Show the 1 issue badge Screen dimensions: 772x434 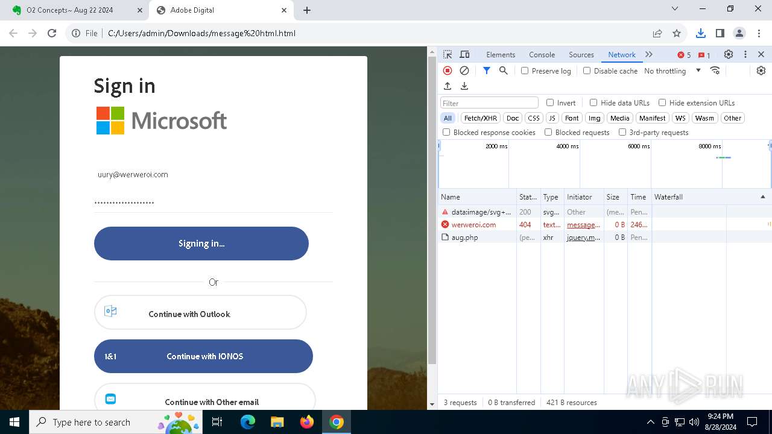[x=704, y=55]
